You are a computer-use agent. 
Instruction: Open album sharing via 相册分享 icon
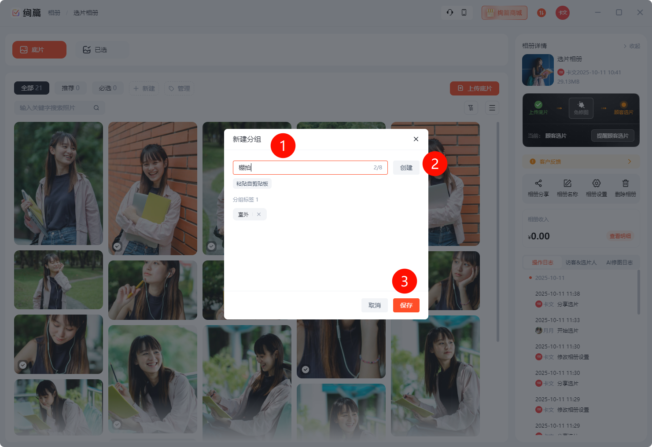point(538,183)
